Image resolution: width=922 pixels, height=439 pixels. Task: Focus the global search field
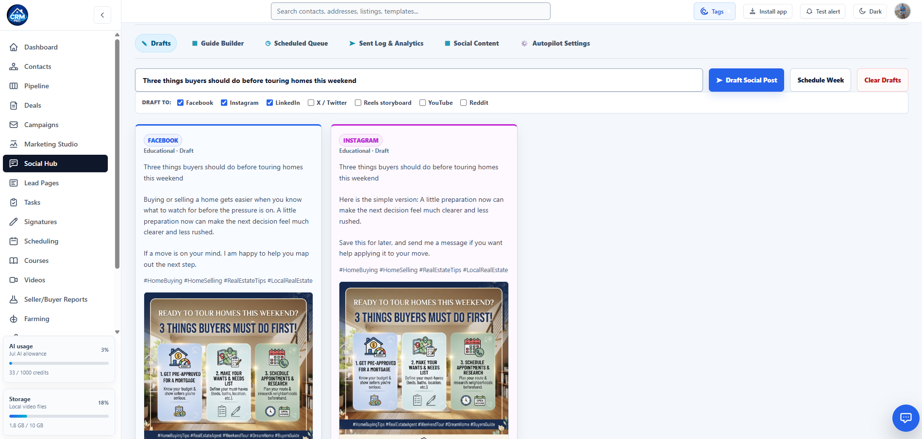pyautogui.click(x=410, y=11)
